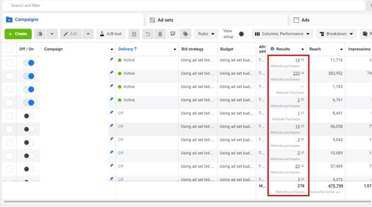Click the clipboard icon next to A/B test
The width and height of the screenshot is (372, 207).
134,34
